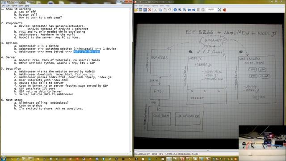Paste from clipboard in IrfanView toolbar
286x161 pixels.
165,10
